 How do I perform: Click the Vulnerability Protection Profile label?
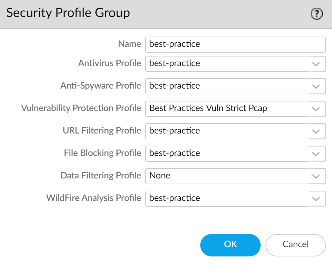(81, 108)
